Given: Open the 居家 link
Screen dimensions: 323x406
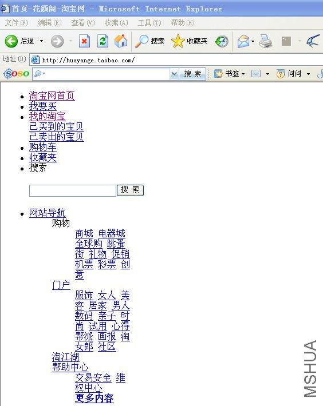Looking at the screenshot, I should (98, 305).
